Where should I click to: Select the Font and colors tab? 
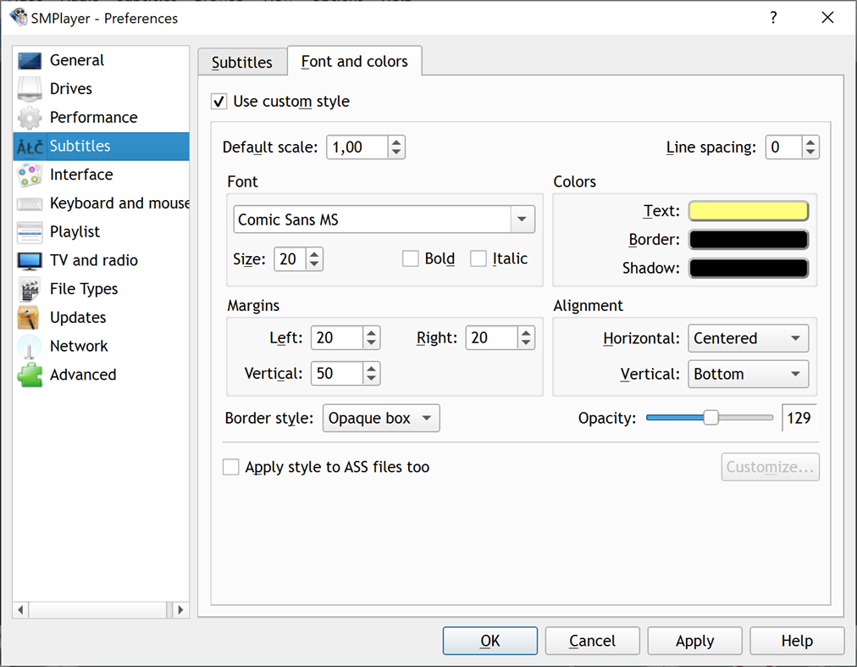click(x=354, y=61)
